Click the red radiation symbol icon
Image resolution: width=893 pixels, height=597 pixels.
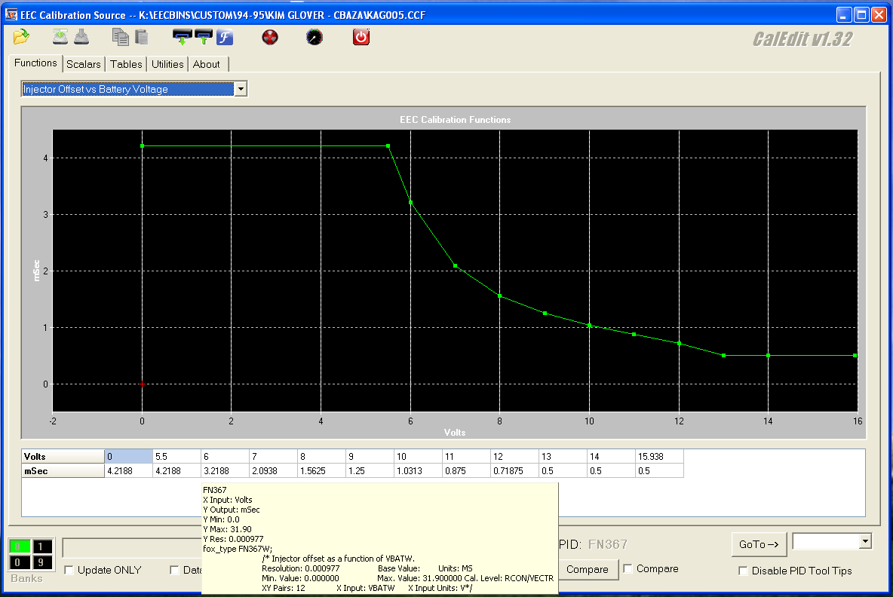pyautogui.click(x=270, y=37)
